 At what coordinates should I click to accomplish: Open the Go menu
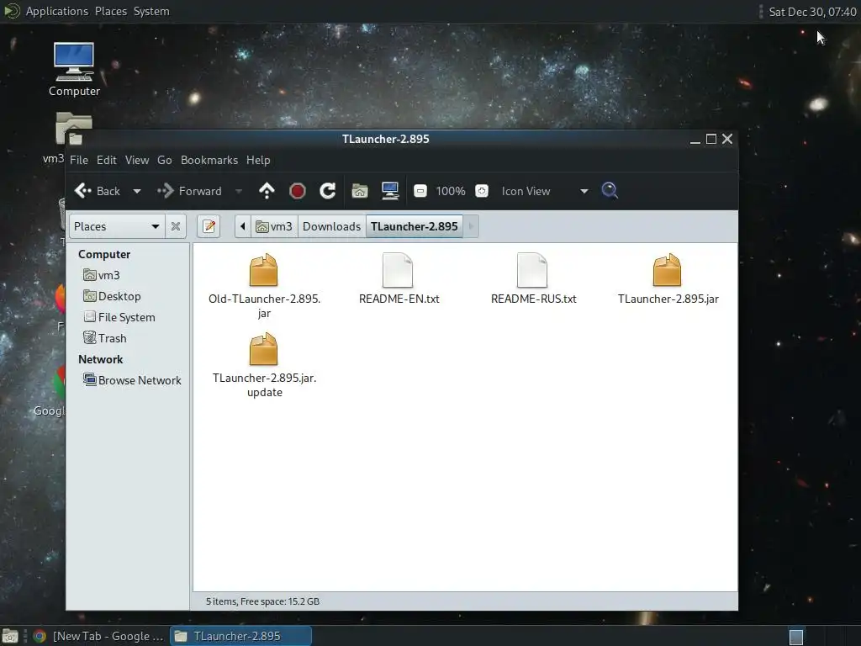click(x=165, y=160)
